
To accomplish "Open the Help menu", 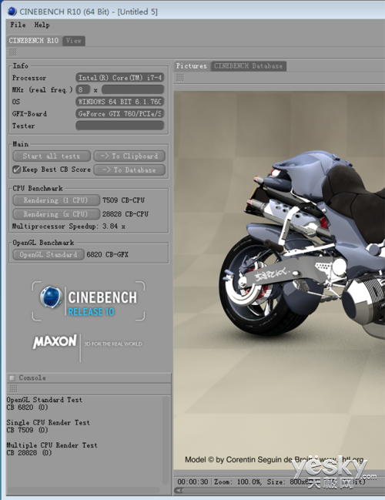I will point(42,25).
